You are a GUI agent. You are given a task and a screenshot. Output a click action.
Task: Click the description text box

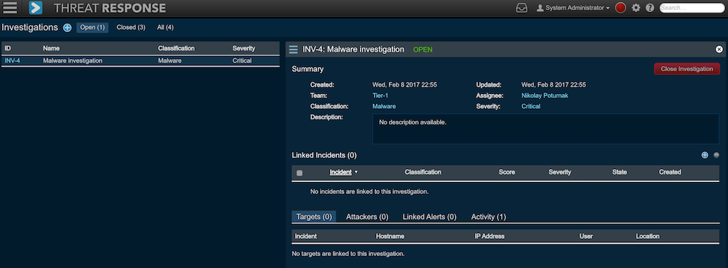point(545,129)
